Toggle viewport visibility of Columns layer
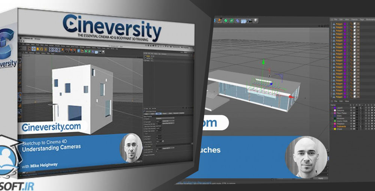 [354, 110]
